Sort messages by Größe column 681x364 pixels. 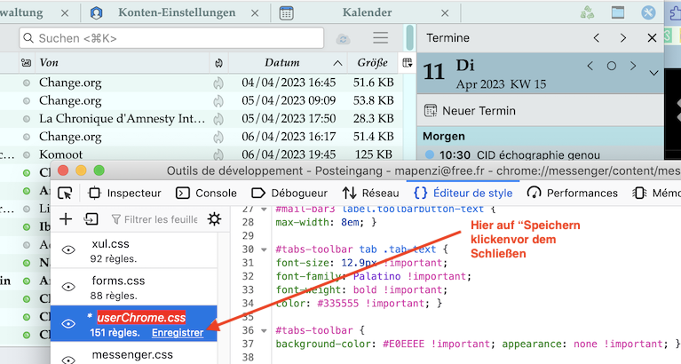coord(372,63)
